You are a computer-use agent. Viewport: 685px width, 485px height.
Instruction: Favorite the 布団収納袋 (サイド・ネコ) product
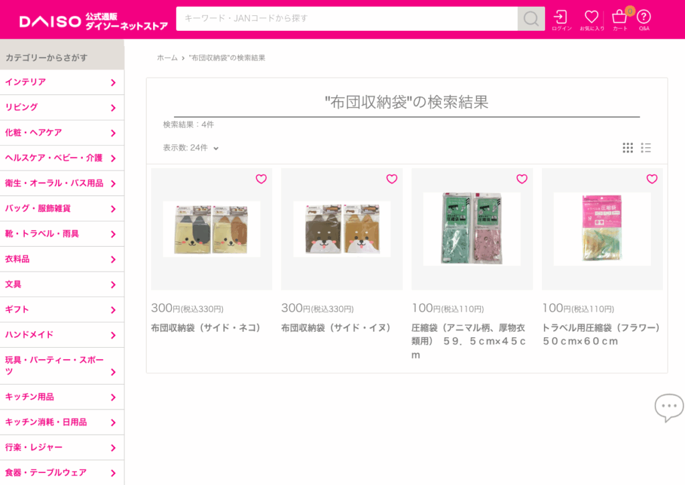click(262, 179)
